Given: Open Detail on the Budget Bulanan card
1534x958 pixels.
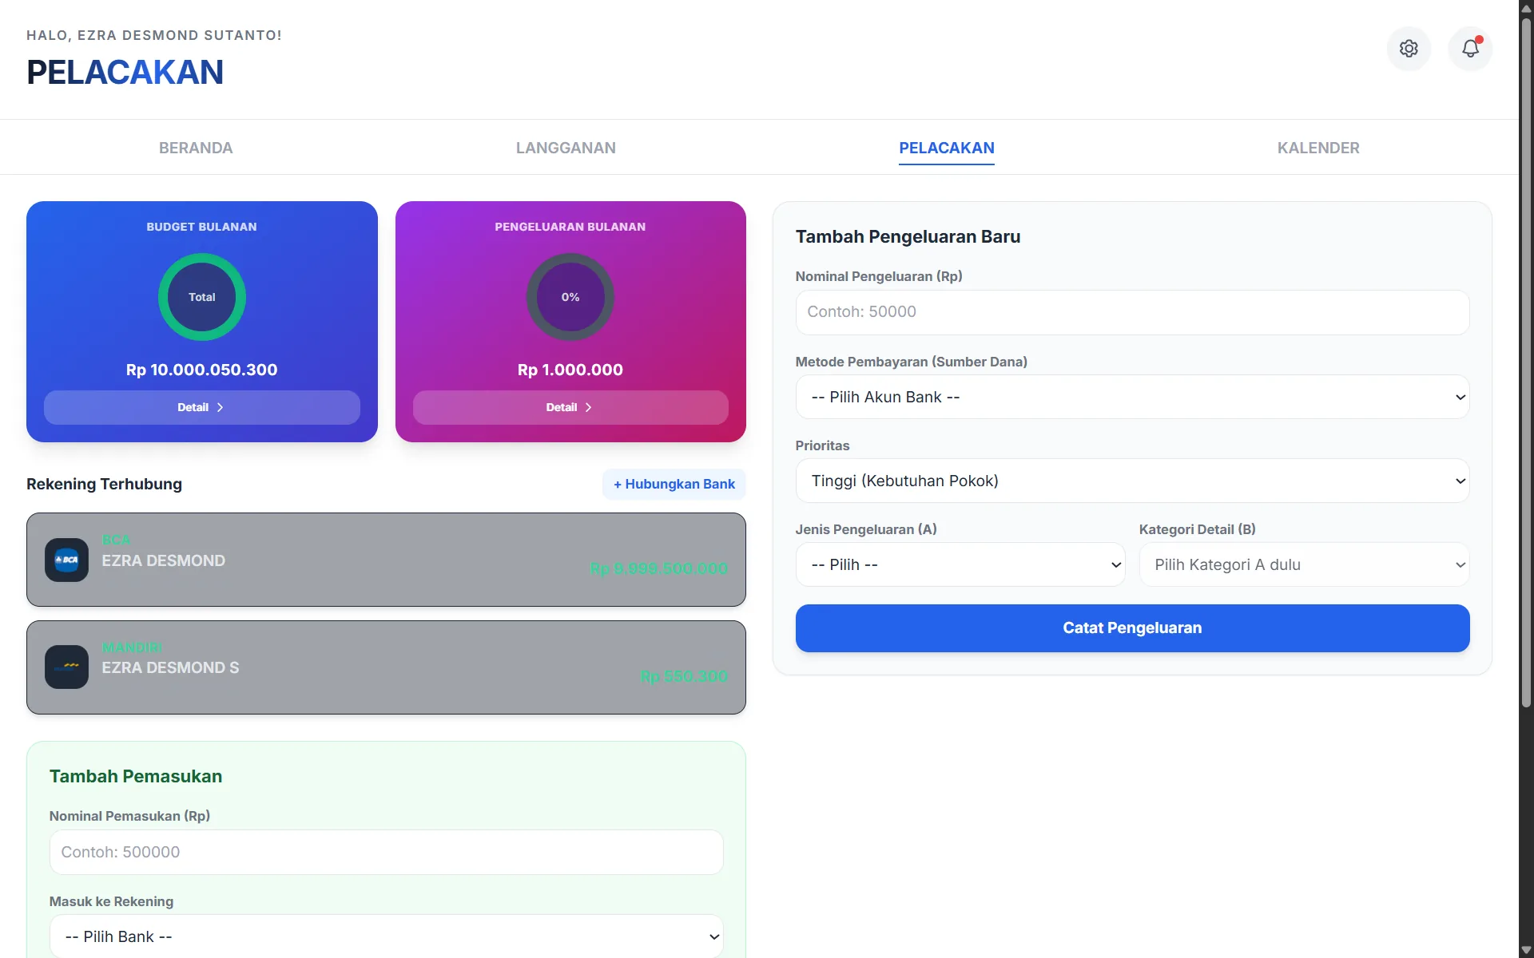Looking at the screenshot, I should pos(202,407).
